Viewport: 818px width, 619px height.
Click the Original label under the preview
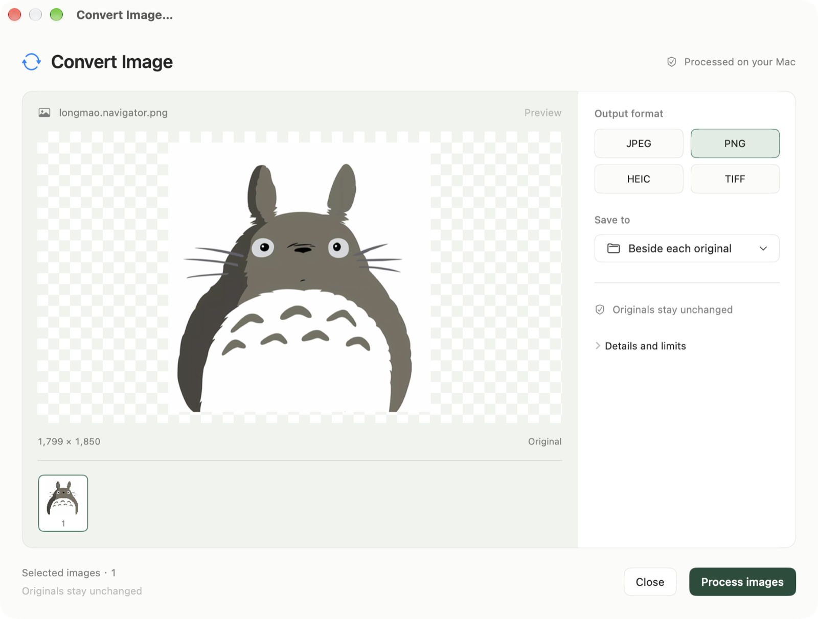coord(544,441)
